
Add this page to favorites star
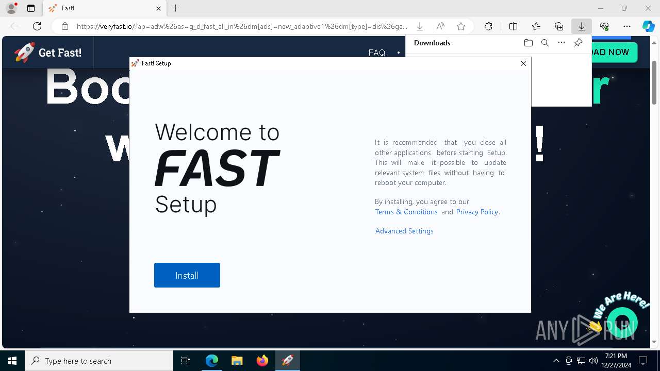[x=461, y=26]
